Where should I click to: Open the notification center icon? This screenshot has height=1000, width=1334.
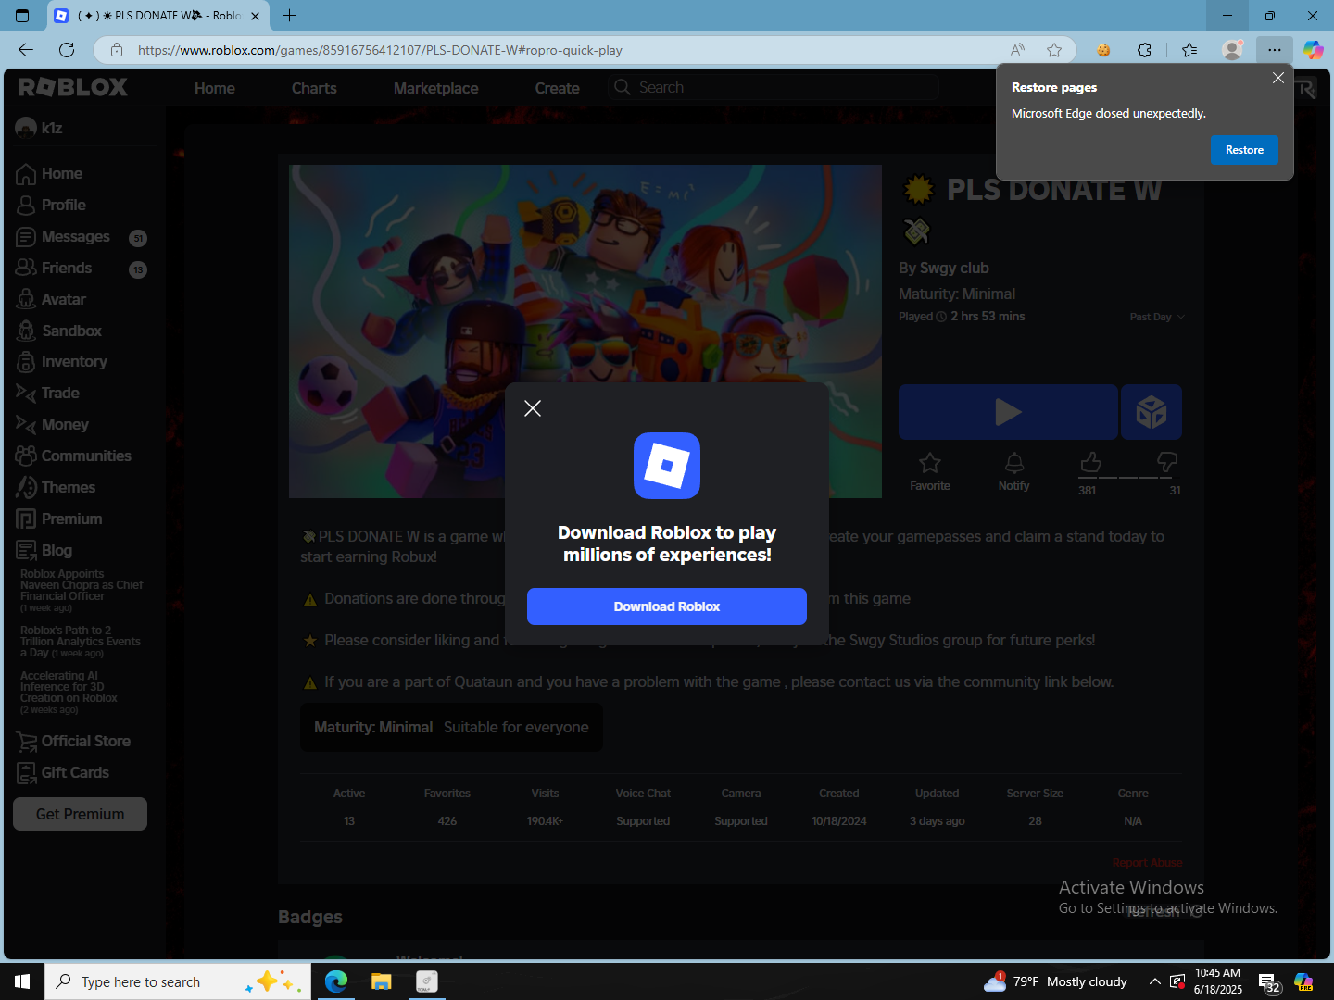coord(1269,983)
